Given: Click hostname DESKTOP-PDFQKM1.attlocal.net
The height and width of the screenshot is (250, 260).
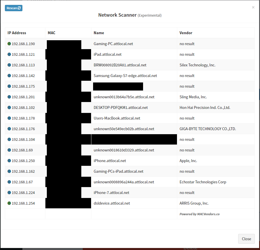Looking at the screenshot, I should point(121,107).
